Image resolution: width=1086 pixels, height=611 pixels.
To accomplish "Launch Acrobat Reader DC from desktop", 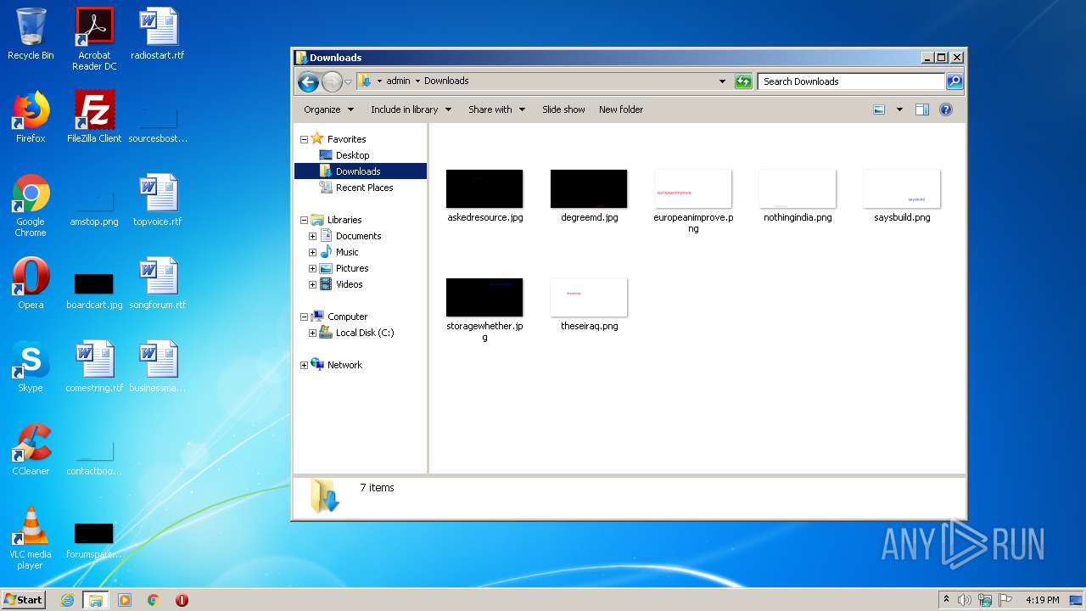I will [94, 39].
